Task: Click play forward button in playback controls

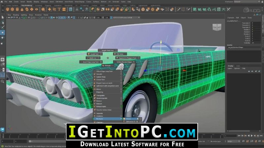Action: click(252, 136)
